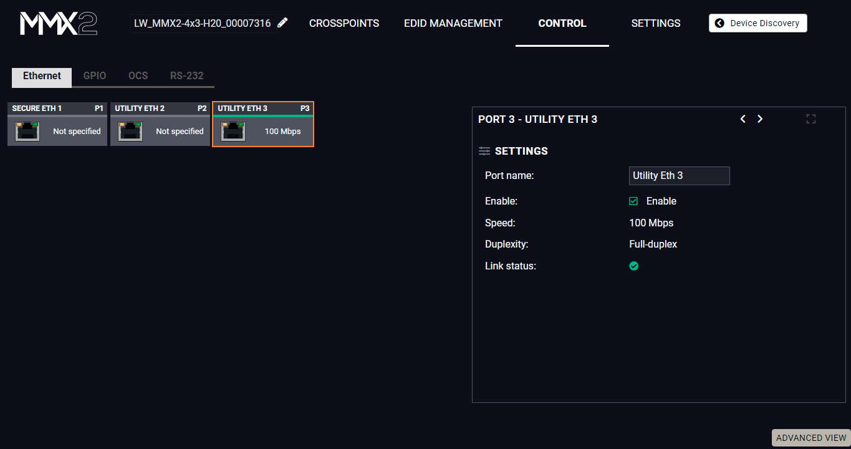This screenshot has height=449, width=851.
Task: Click the 100 Mbps speed value
Action: (x=651, y=223)
